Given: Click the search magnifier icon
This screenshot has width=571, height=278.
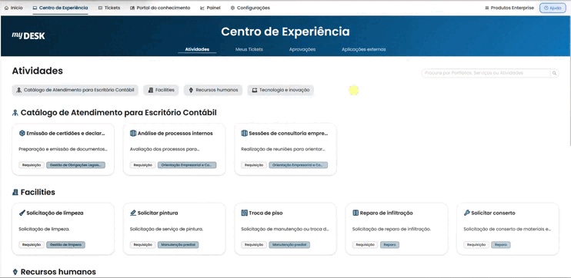Looking at the screenshot, I should point(554,73).
